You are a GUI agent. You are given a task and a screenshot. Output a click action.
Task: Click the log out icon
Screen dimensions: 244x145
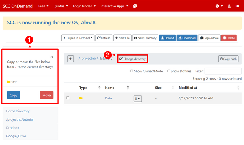pyautogui.click(x=237, y=6)
